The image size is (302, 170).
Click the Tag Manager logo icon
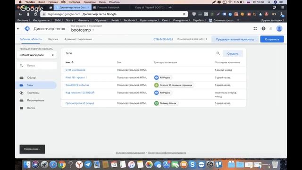27,29
